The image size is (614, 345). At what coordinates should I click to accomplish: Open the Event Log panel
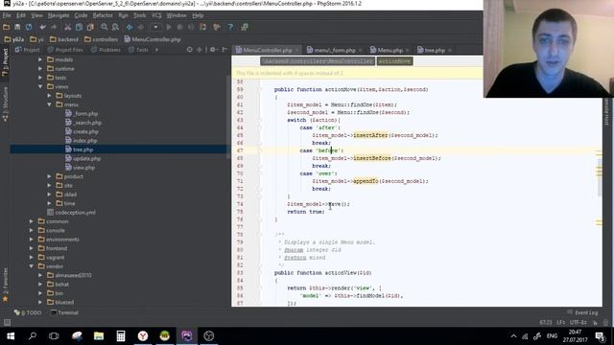582,312
